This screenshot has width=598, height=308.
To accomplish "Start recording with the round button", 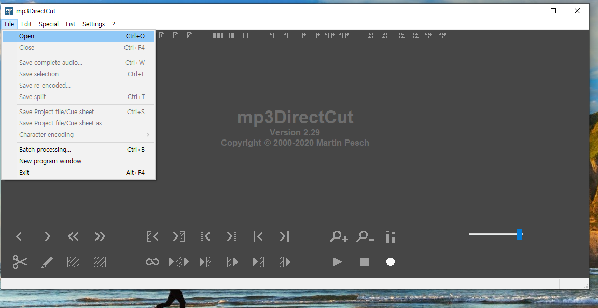I will pyautogui.click(x=390, y=262).
